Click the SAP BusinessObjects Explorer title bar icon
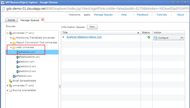Viewport: 190px width, 108px height. (x=3, y=2)
